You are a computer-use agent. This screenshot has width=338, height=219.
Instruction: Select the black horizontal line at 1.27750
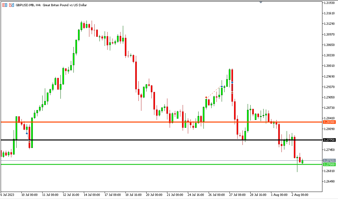coord(162,140)
